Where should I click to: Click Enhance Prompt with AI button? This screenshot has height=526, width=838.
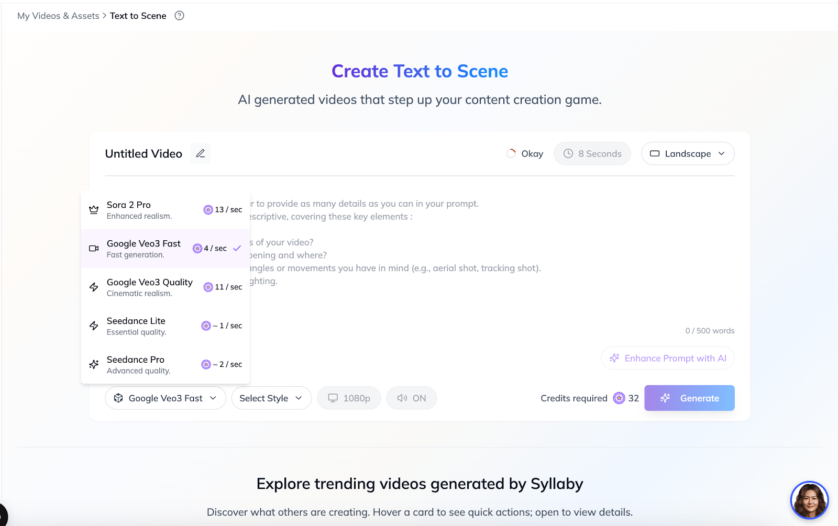[x=668, y=359]
